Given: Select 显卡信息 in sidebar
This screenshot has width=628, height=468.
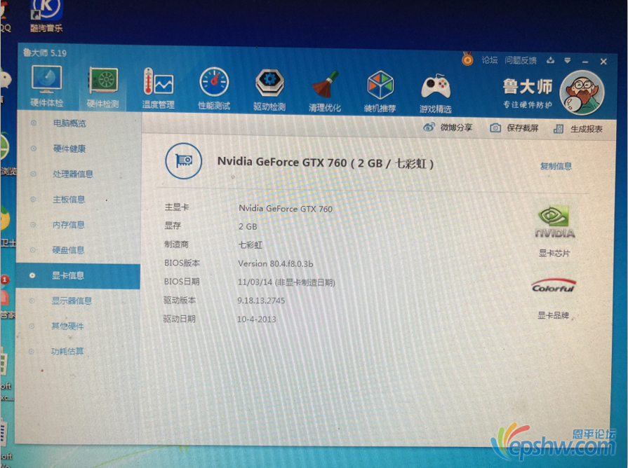Looking at the screenshot, I should click(78, 275).
